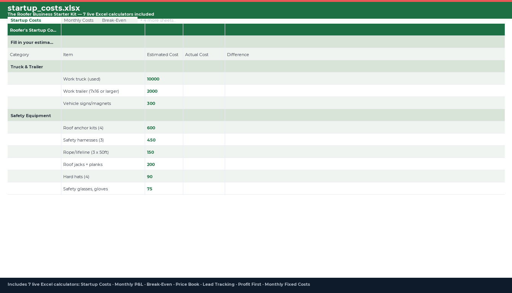This screenshot has height=293, width=512.
Task: Select the 'Safety glasses, gloves' cell
Action: coord(103,188)
